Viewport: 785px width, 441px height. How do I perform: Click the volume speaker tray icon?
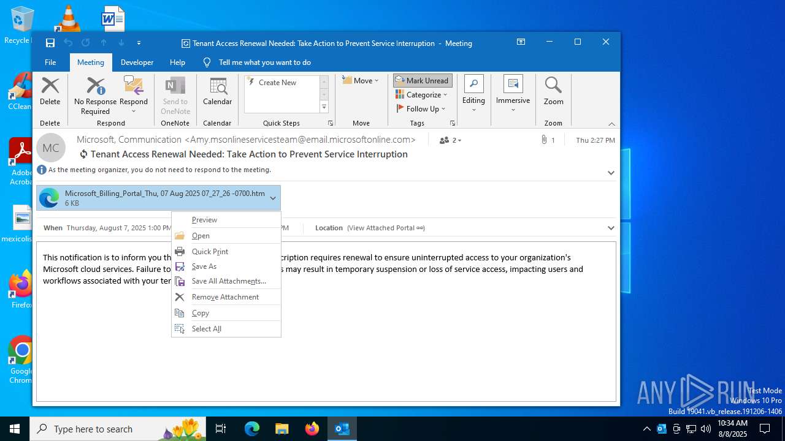[x=706, y=429]
